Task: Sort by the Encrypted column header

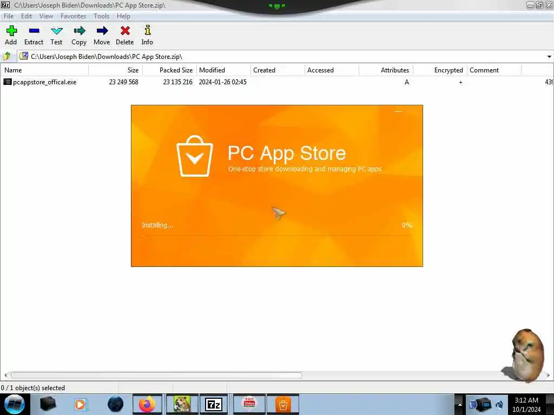Action: coord(440,70)
